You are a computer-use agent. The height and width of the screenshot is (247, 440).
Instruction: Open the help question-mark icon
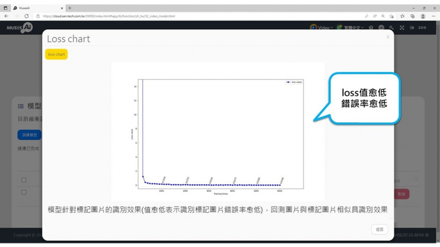pos(371,27)
